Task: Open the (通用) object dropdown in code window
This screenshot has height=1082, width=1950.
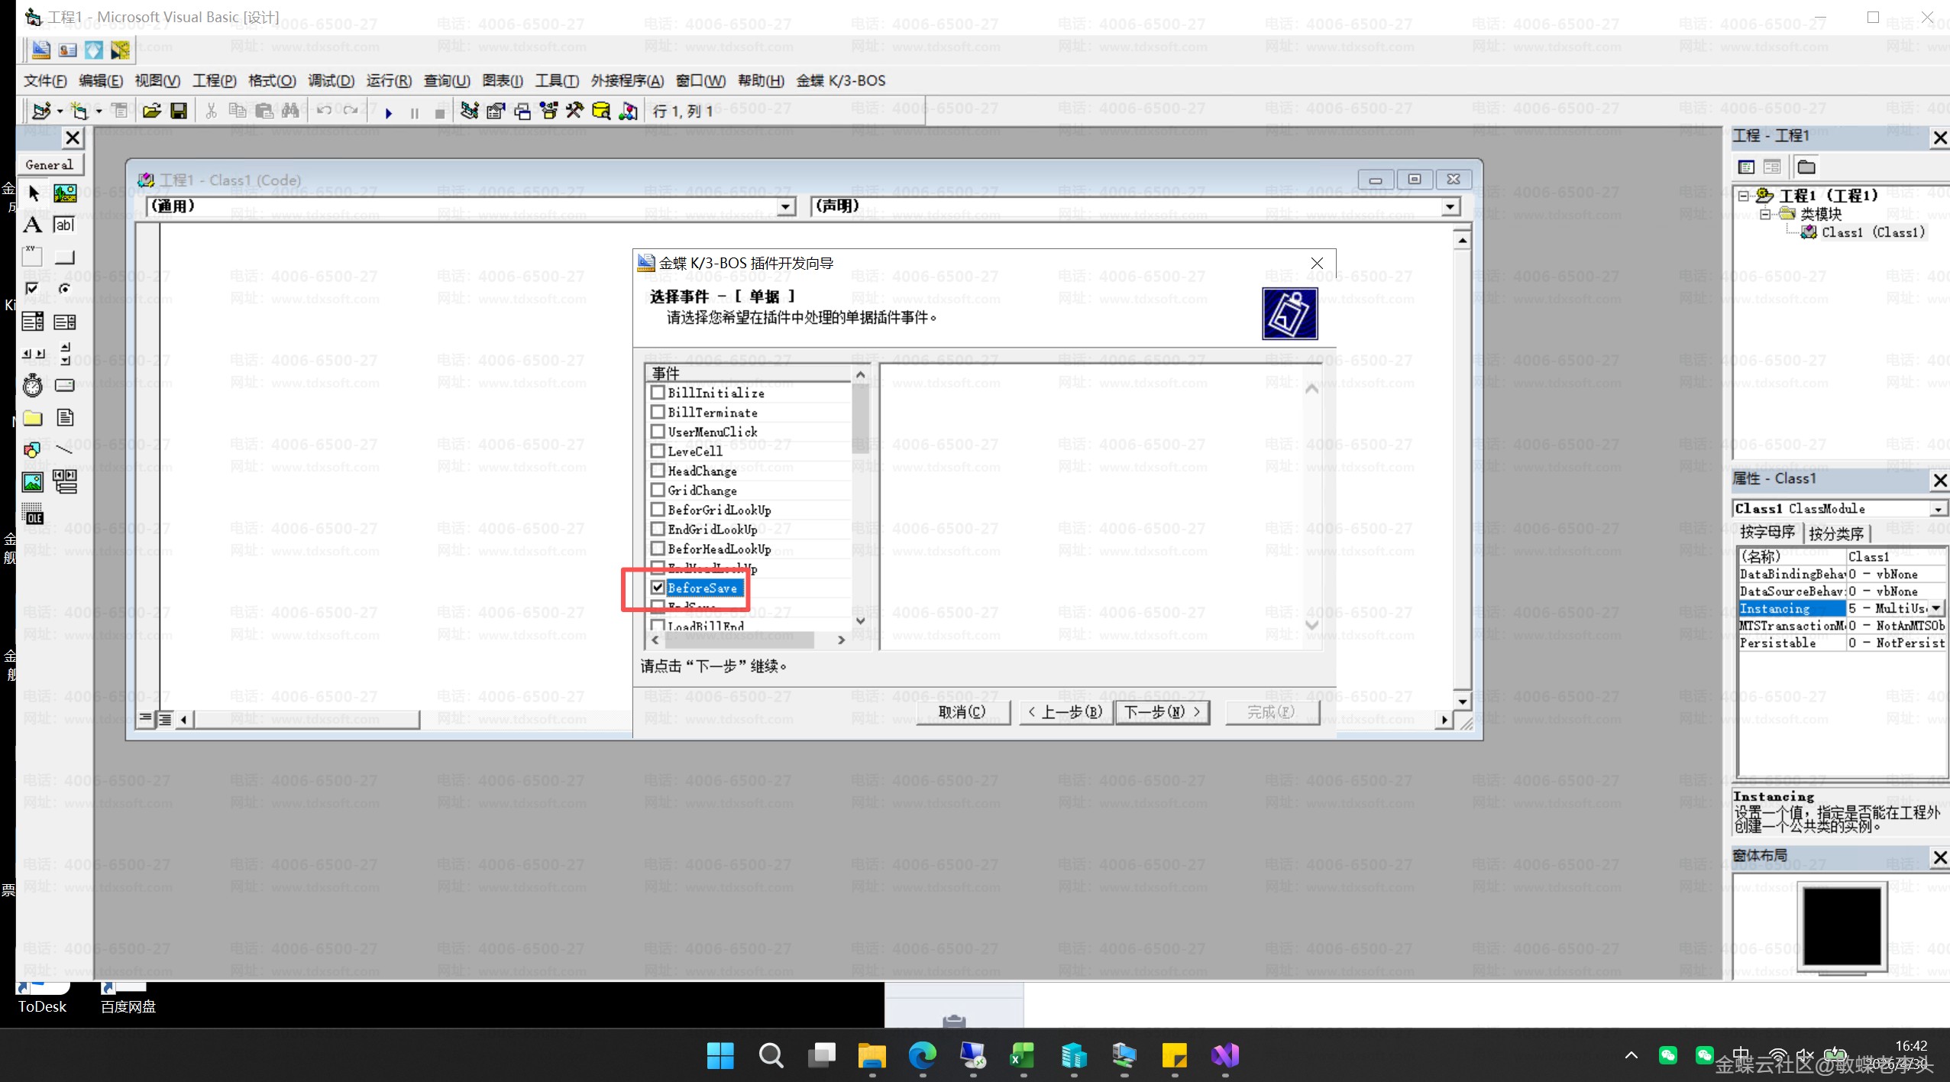Action: point(786,207)
